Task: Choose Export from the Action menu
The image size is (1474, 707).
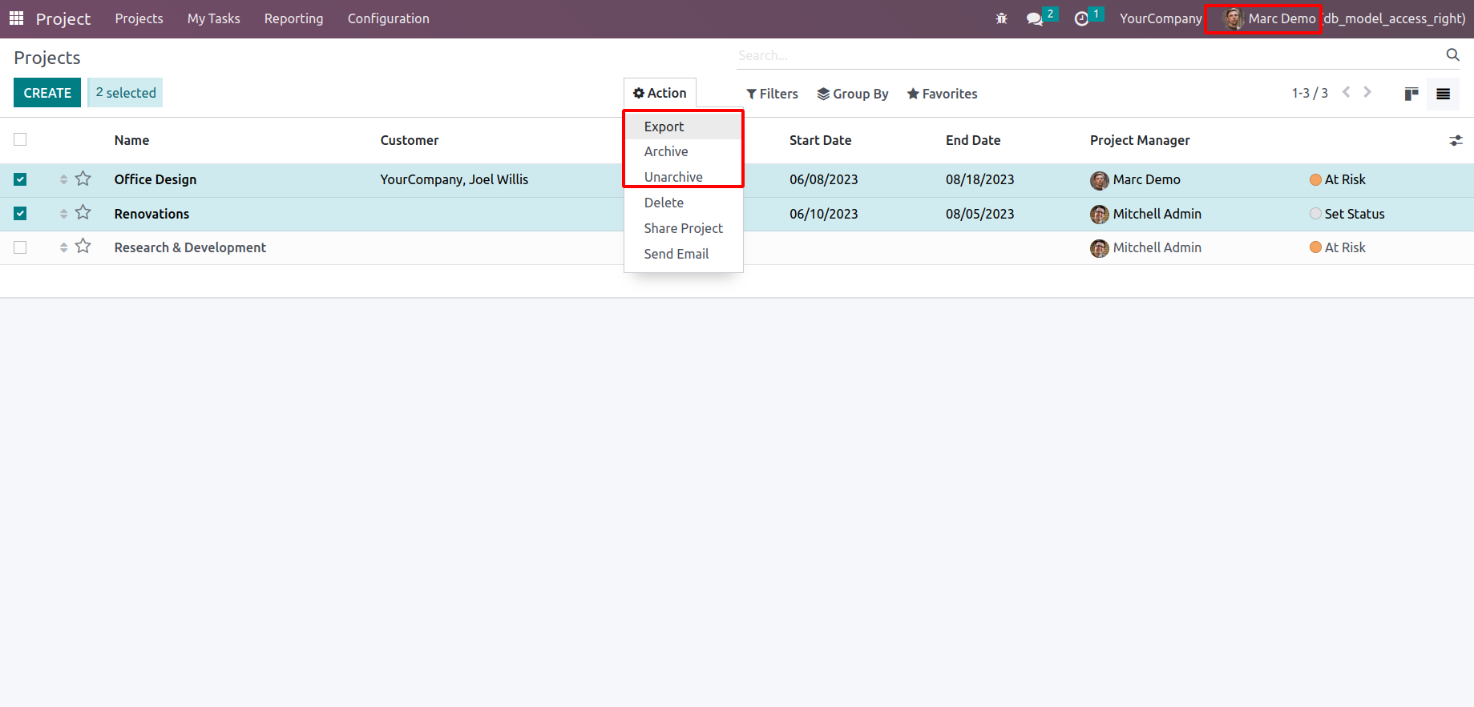Action: pyautogui.click(x=664, y=127)
